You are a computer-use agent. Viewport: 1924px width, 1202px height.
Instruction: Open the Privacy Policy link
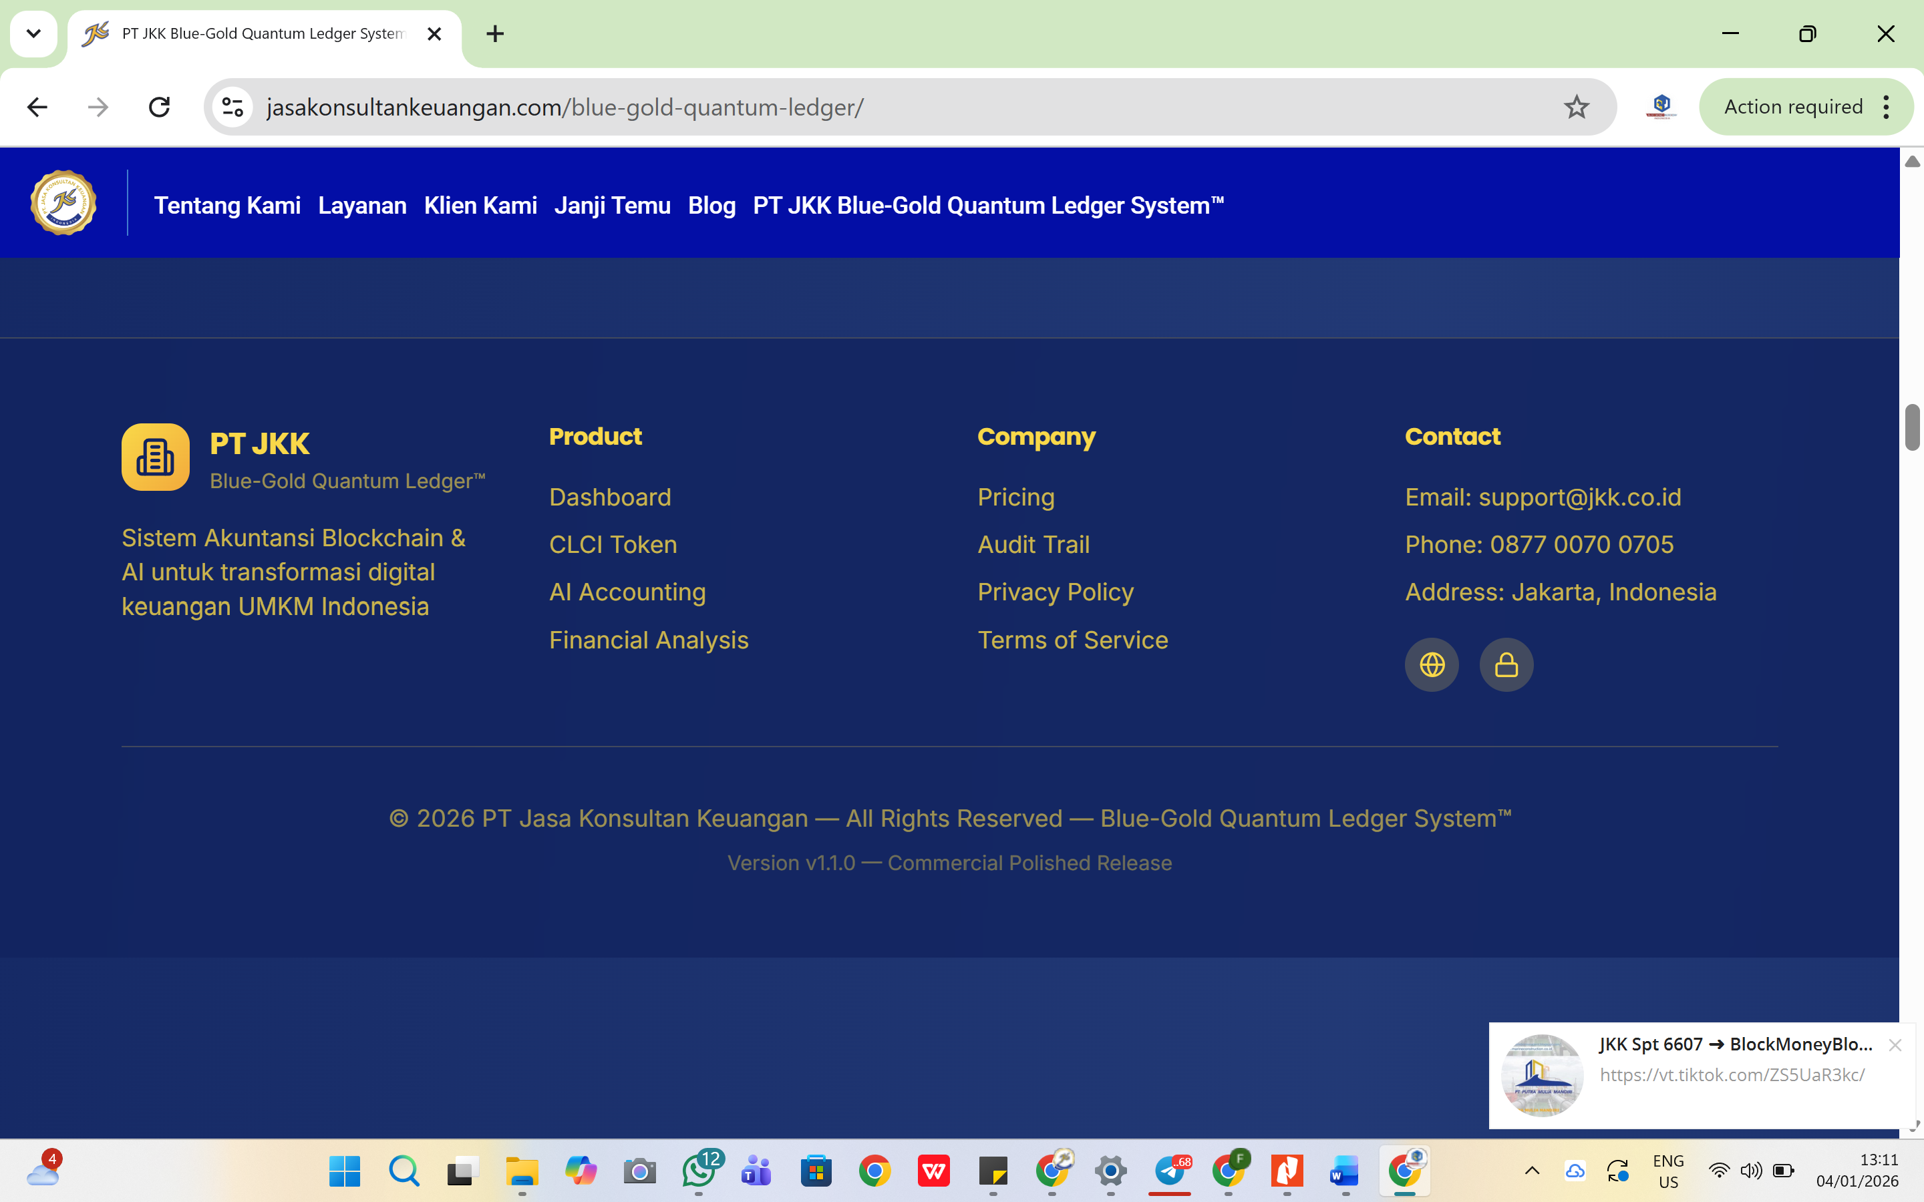[1055, 592]
